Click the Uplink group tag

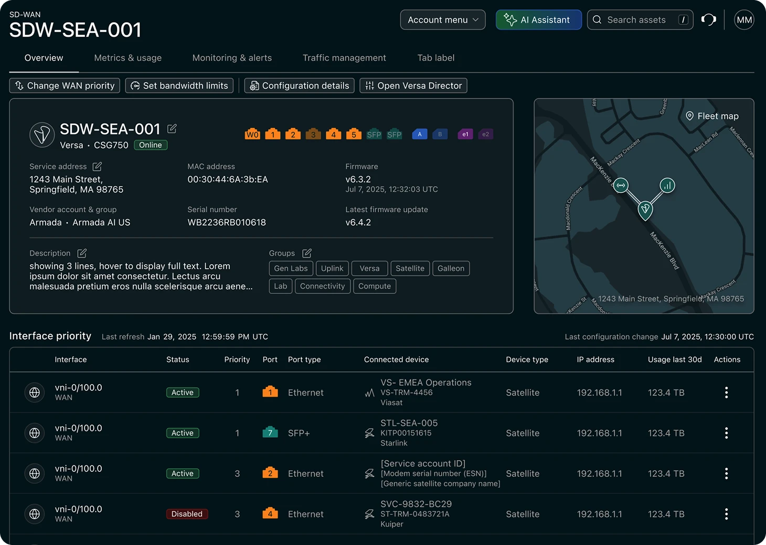(332, 268)
